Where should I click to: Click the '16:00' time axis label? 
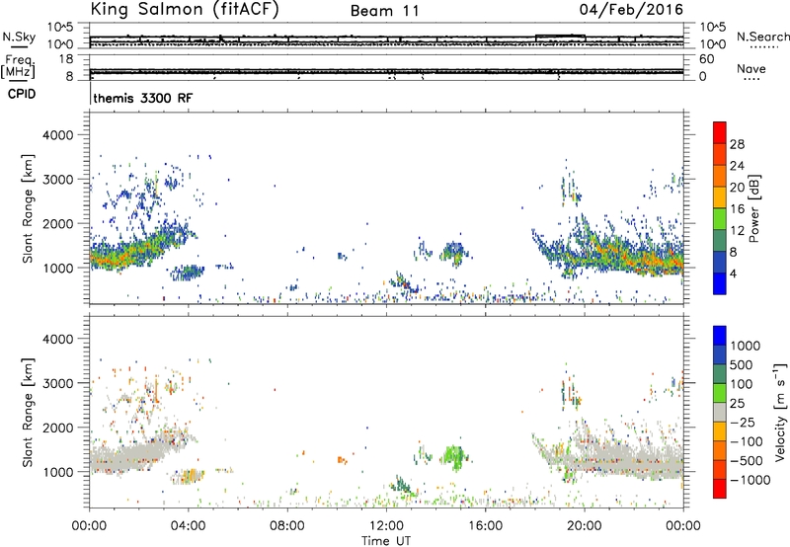point(485,526)
